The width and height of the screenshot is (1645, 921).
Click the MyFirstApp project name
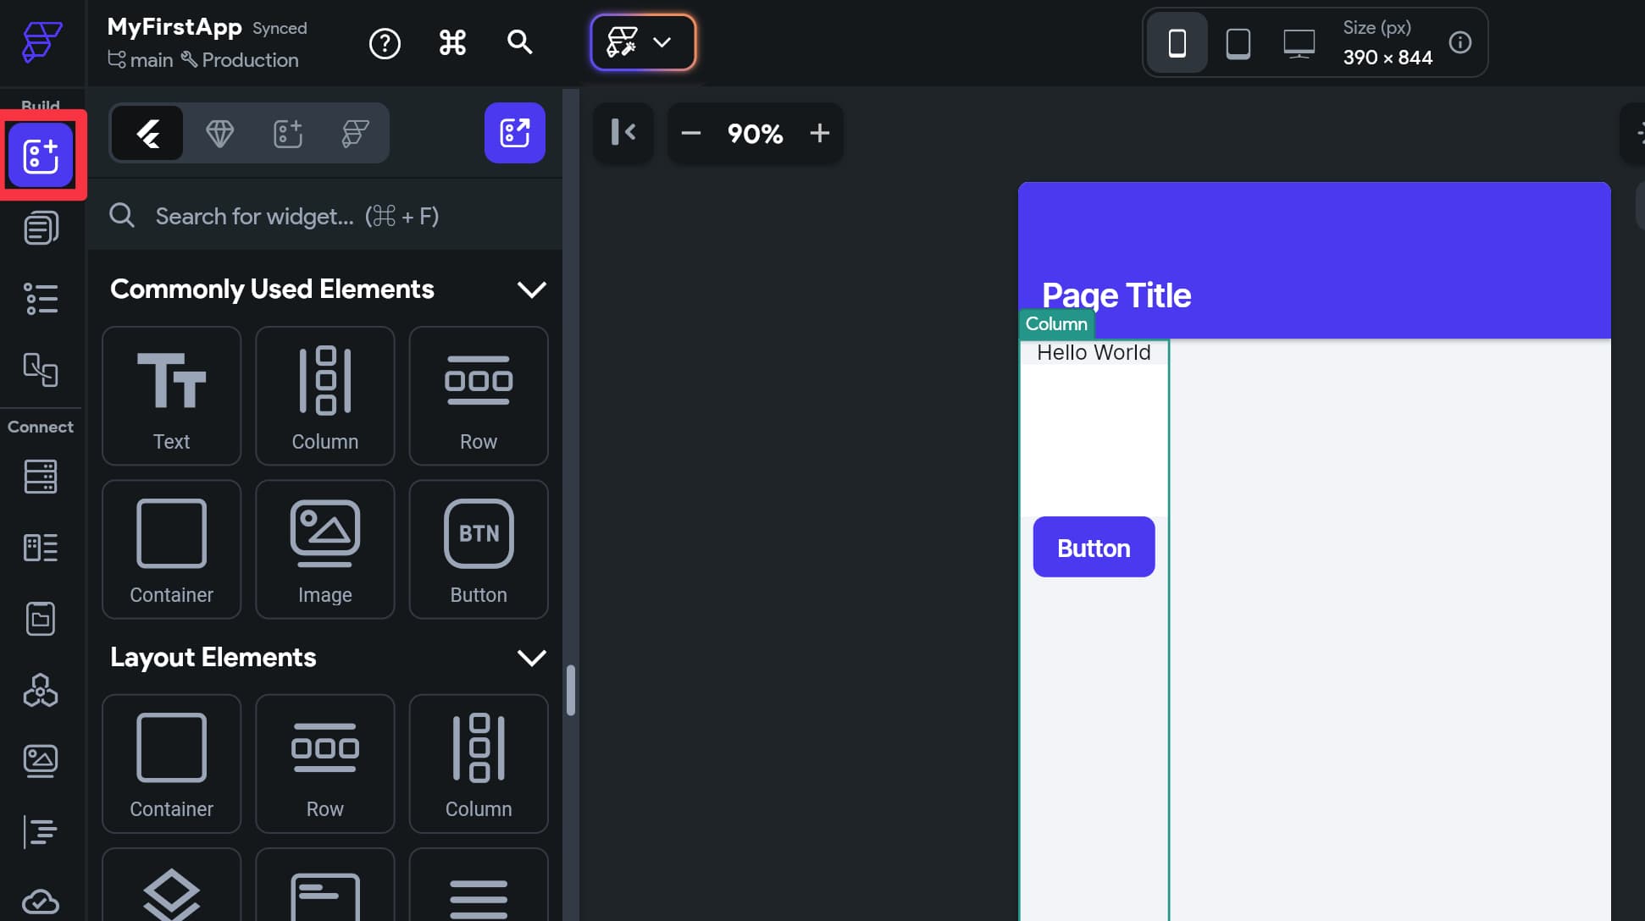coord(174,27)
